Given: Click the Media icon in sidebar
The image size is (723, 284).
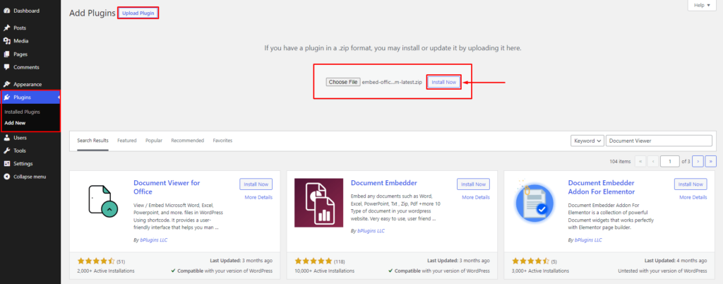Looking at the screenshot, I should (x=6, y=41).
